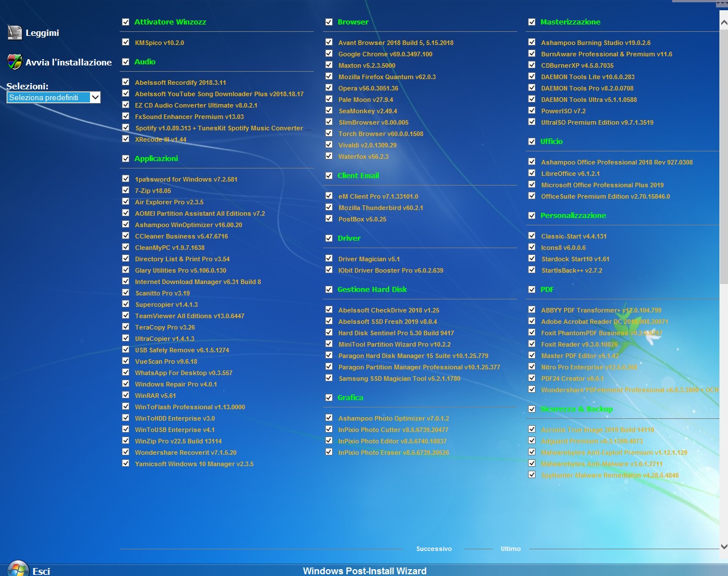Open the Seleziona predefiniti dropdown
The image size is (728, 576).
click(x=54, y=97)
